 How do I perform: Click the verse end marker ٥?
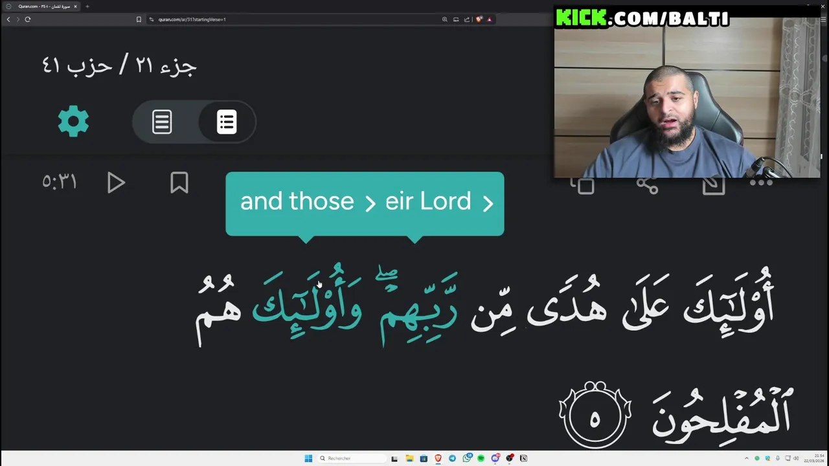click(x=595, y=416)
